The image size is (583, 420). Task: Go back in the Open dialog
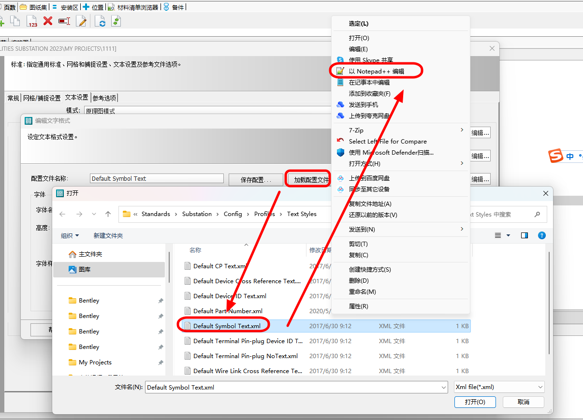pyautogui.click(x=62, y=214)
